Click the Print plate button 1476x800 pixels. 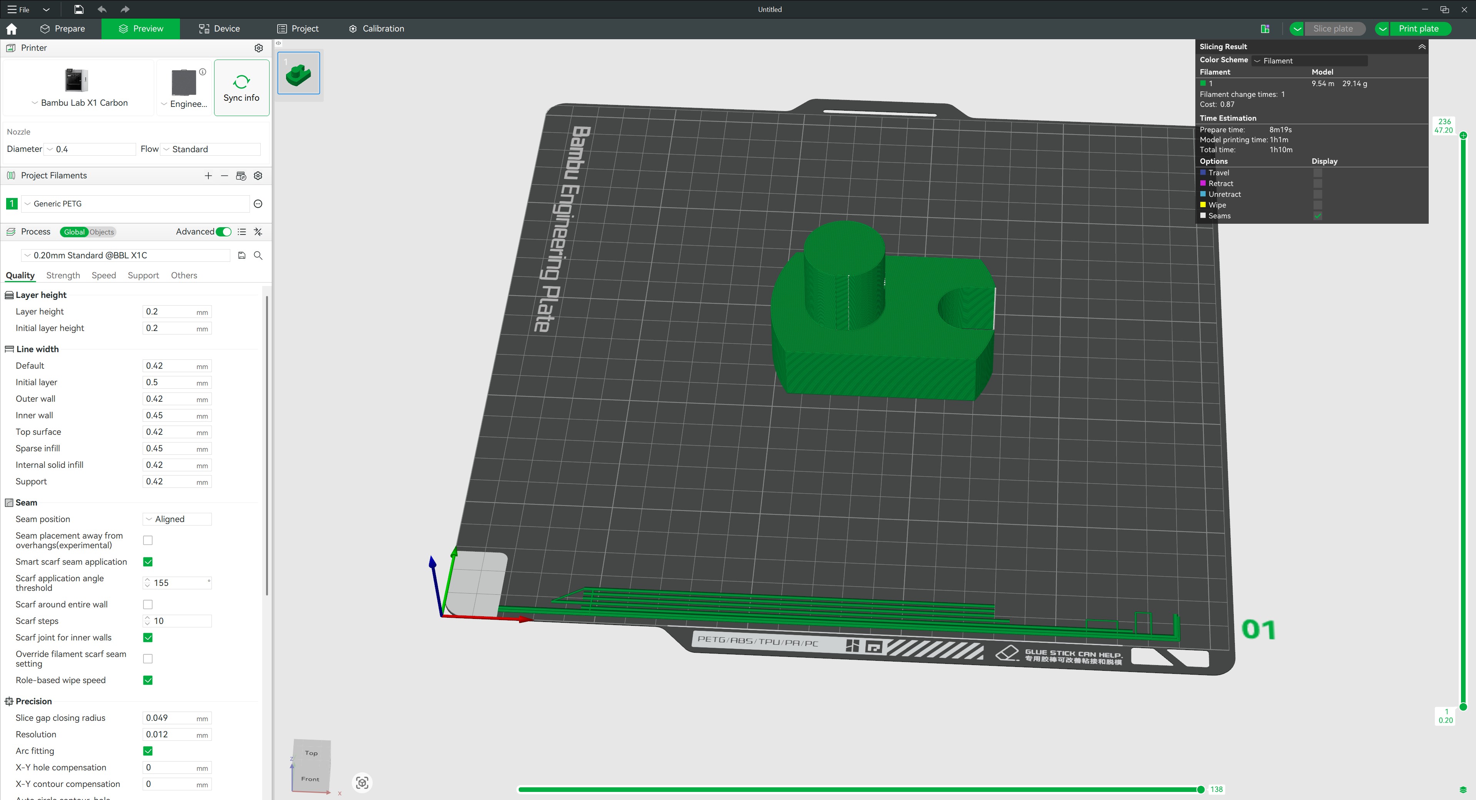[1419, 29]
